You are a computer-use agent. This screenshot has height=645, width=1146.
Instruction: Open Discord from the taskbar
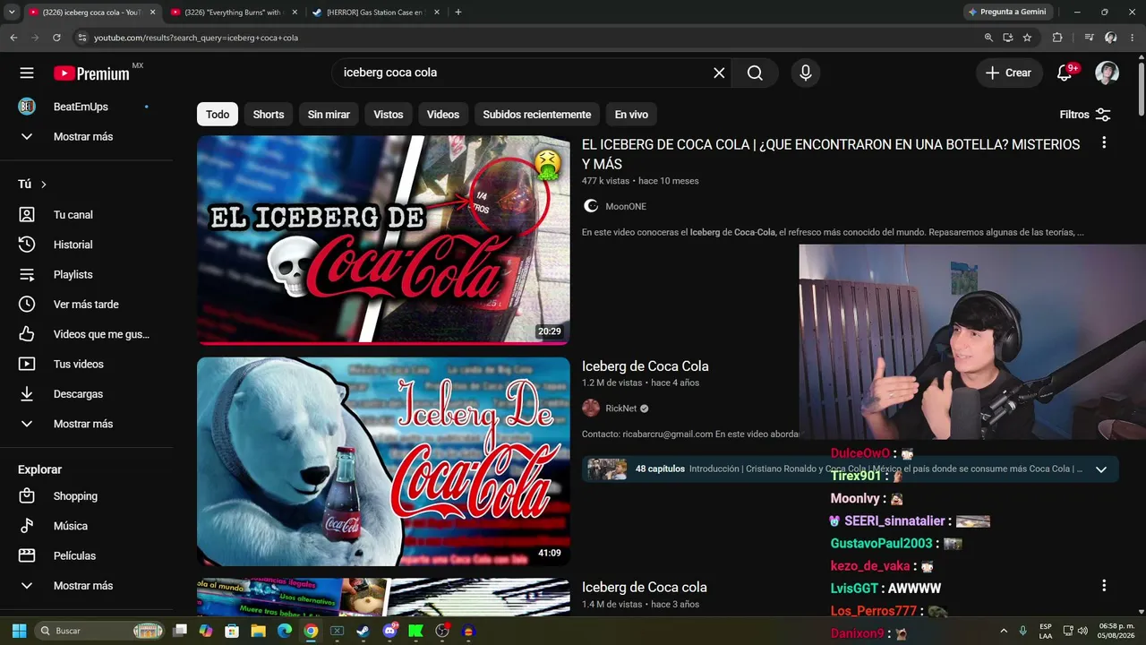tap(389, 631)
